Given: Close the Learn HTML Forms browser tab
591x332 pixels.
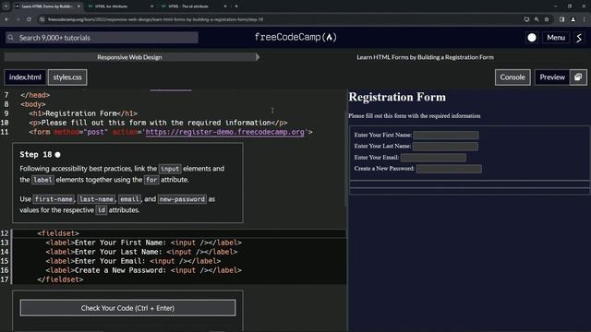Looking at the screenshot, I should (x=78, y=6).
